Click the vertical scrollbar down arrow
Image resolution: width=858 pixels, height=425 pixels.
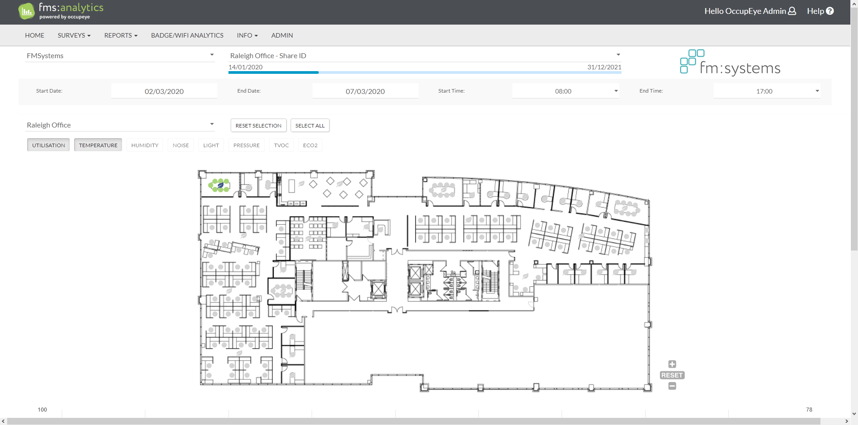(854, 414)
